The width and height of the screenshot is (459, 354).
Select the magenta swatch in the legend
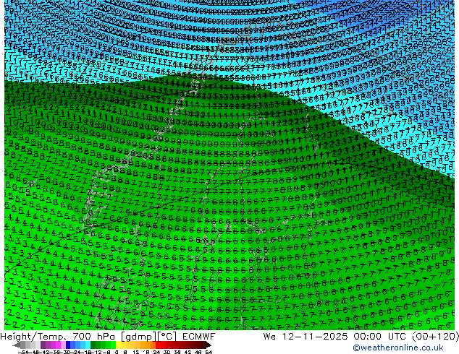(x=58, y=345)
